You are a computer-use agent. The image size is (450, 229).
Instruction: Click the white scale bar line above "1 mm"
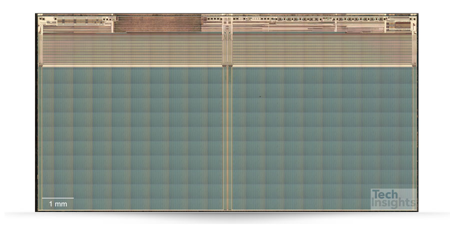57,198
